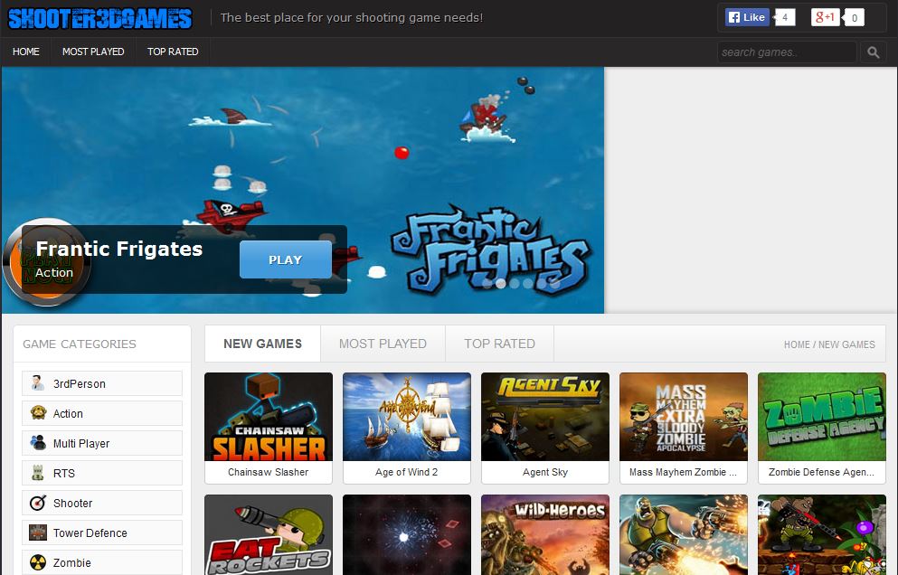
Task: Open Top Rated in the navigation bar
Action: (x=173, y=52)
